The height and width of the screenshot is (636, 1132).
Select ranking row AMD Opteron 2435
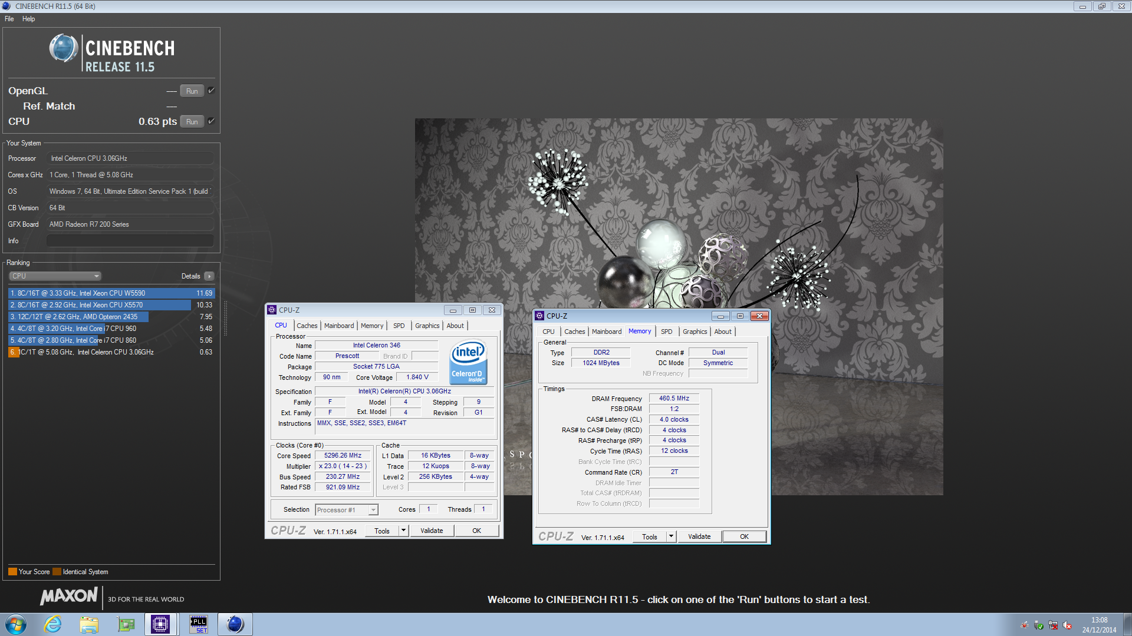point(111,317)
